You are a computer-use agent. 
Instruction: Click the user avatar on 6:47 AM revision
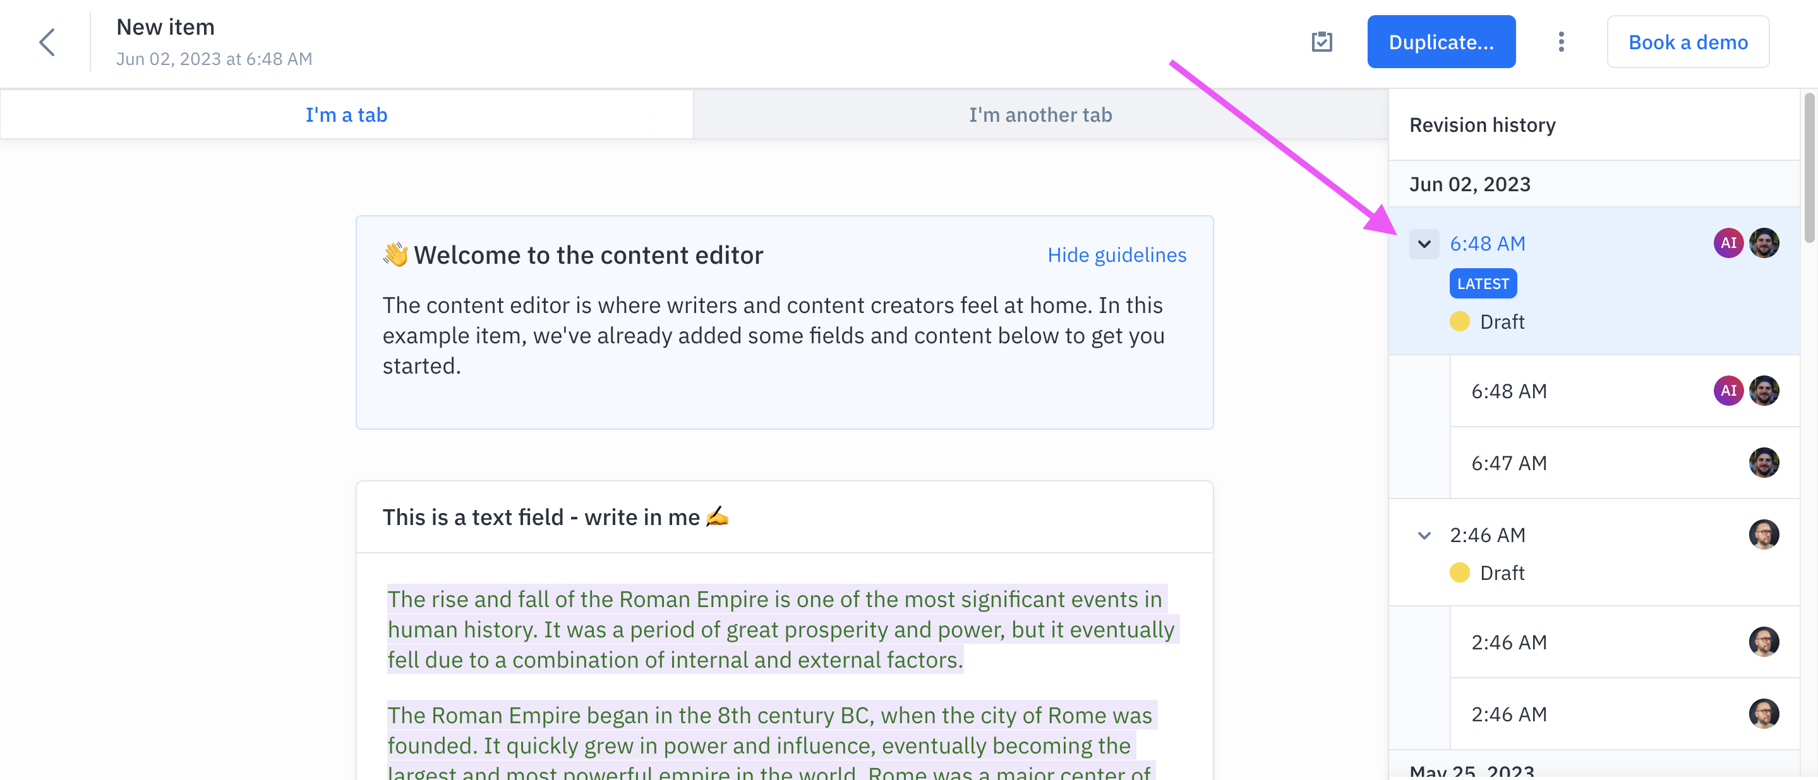tap(1764, 463)
